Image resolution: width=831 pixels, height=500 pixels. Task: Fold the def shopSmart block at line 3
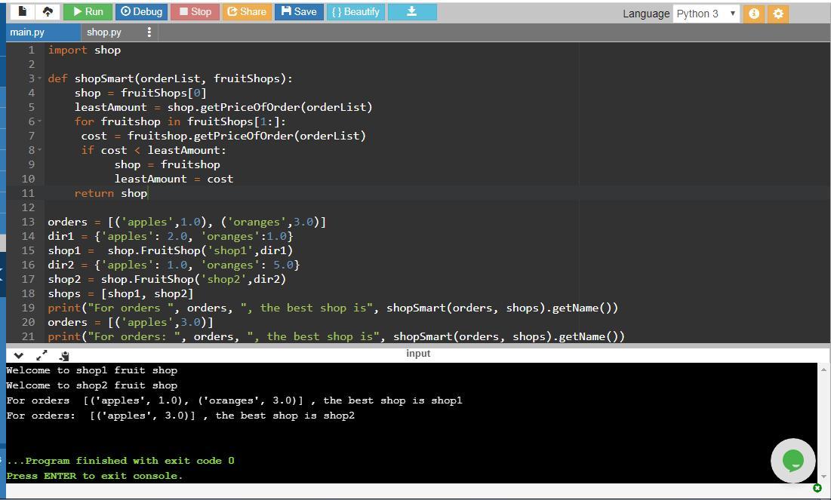(38, 78)
